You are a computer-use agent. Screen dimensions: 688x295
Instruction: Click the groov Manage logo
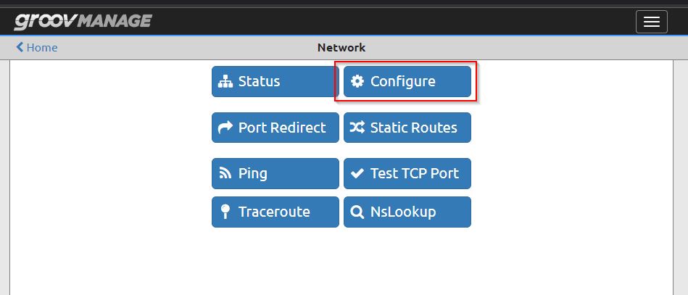pos(83,22)
